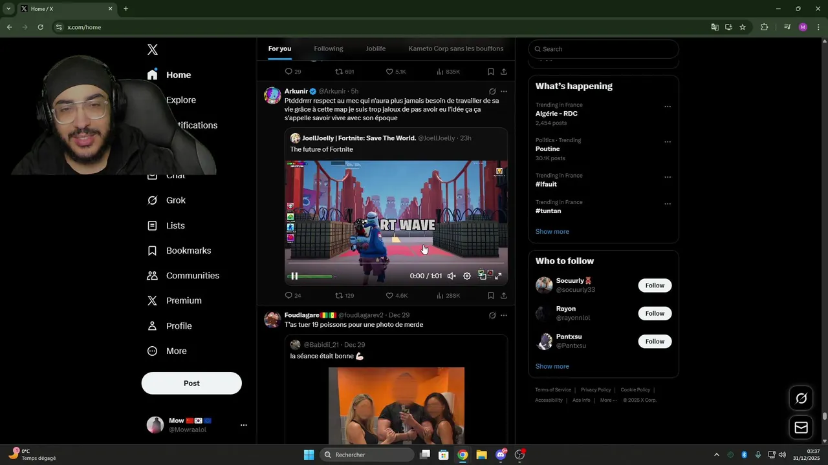828x465 pixels.
Task: Bookmark Arkunir's post
Action: click(x=490, y=295)
